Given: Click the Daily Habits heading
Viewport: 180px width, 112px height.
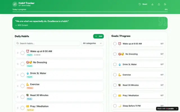Looking at the screenshot, I should 22,36.
